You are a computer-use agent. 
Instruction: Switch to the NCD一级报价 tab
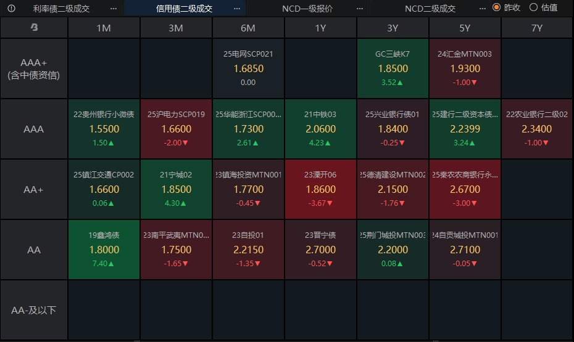click(307, 9)
